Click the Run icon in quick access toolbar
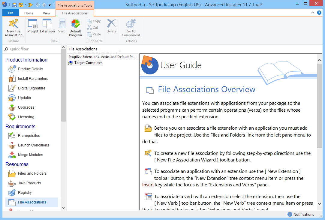The height and width of the screenshot is (220, 325). tap(31, 5)
